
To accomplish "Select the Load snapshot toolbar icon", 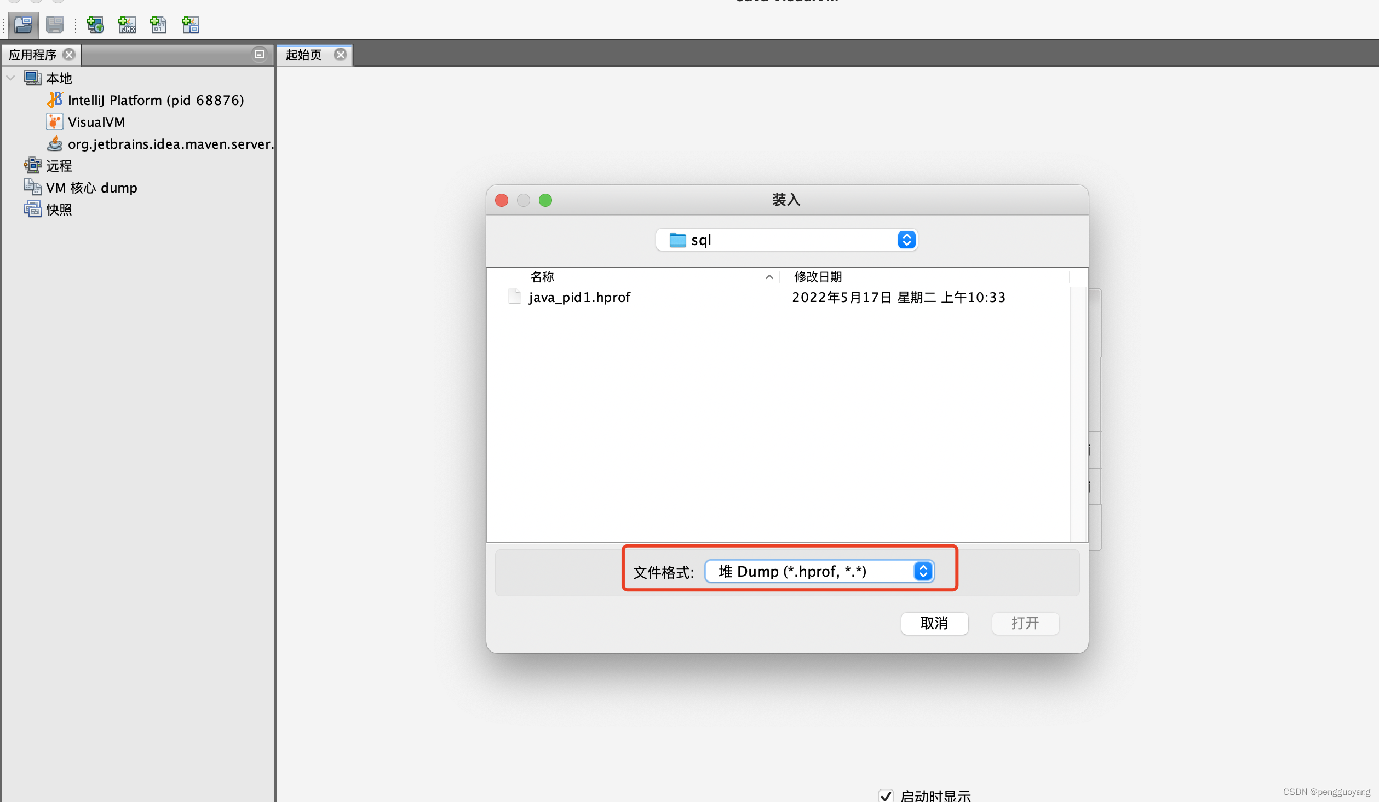I will (23, 25).
